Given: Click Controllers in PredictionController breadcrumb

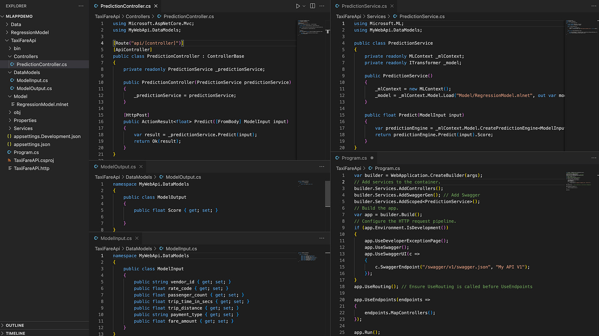Looking at the screenshot, I should (138, 16).
